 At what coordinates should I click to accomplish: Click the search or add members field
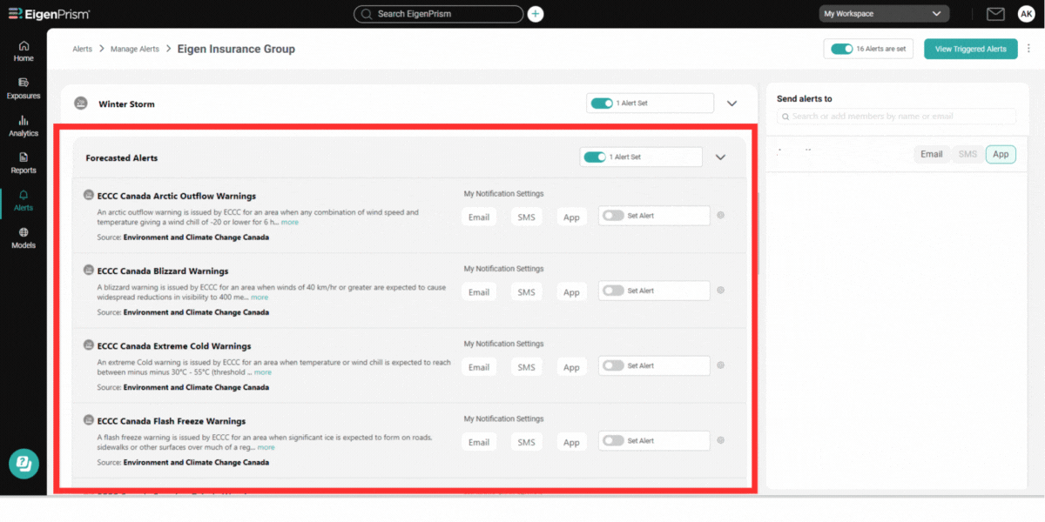896,117
